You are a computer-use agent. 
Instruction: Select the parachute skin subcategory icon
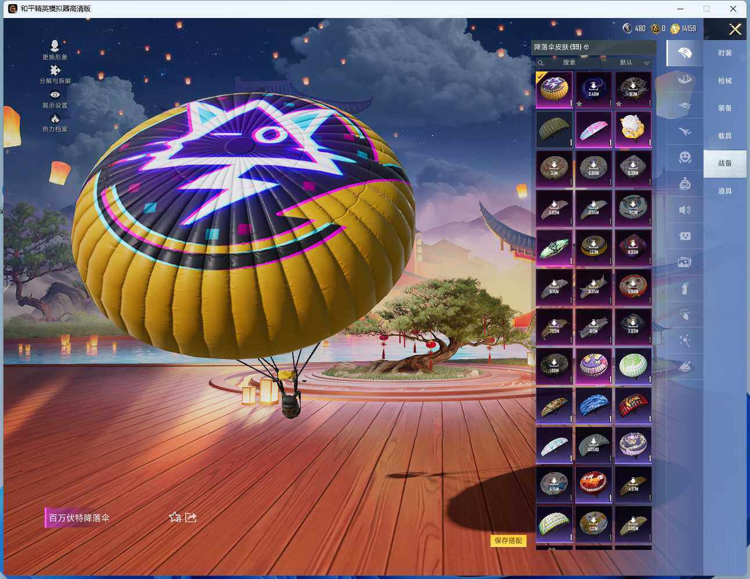coord(685,53)
